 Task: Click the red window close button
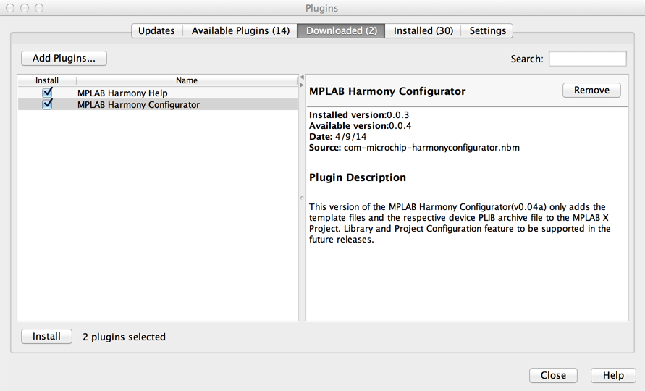click(x=11, y=8)
